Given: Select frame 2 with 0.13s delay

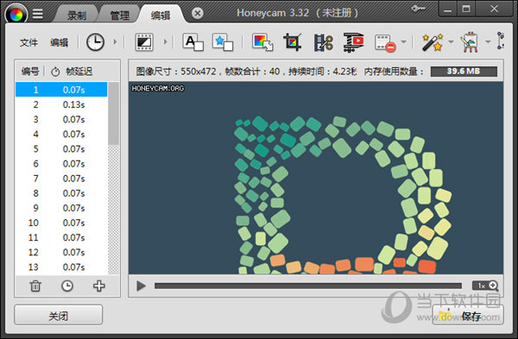Looking at the screenshot, I should point(61,104).
